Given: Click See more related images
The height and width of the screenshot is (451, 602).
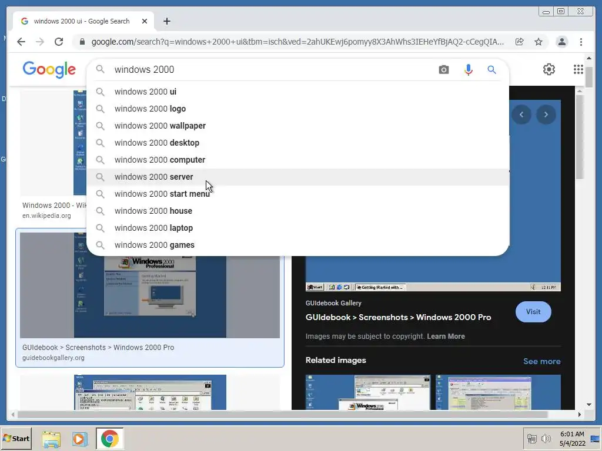Looking at the screenshot, I should click(541, 361).
